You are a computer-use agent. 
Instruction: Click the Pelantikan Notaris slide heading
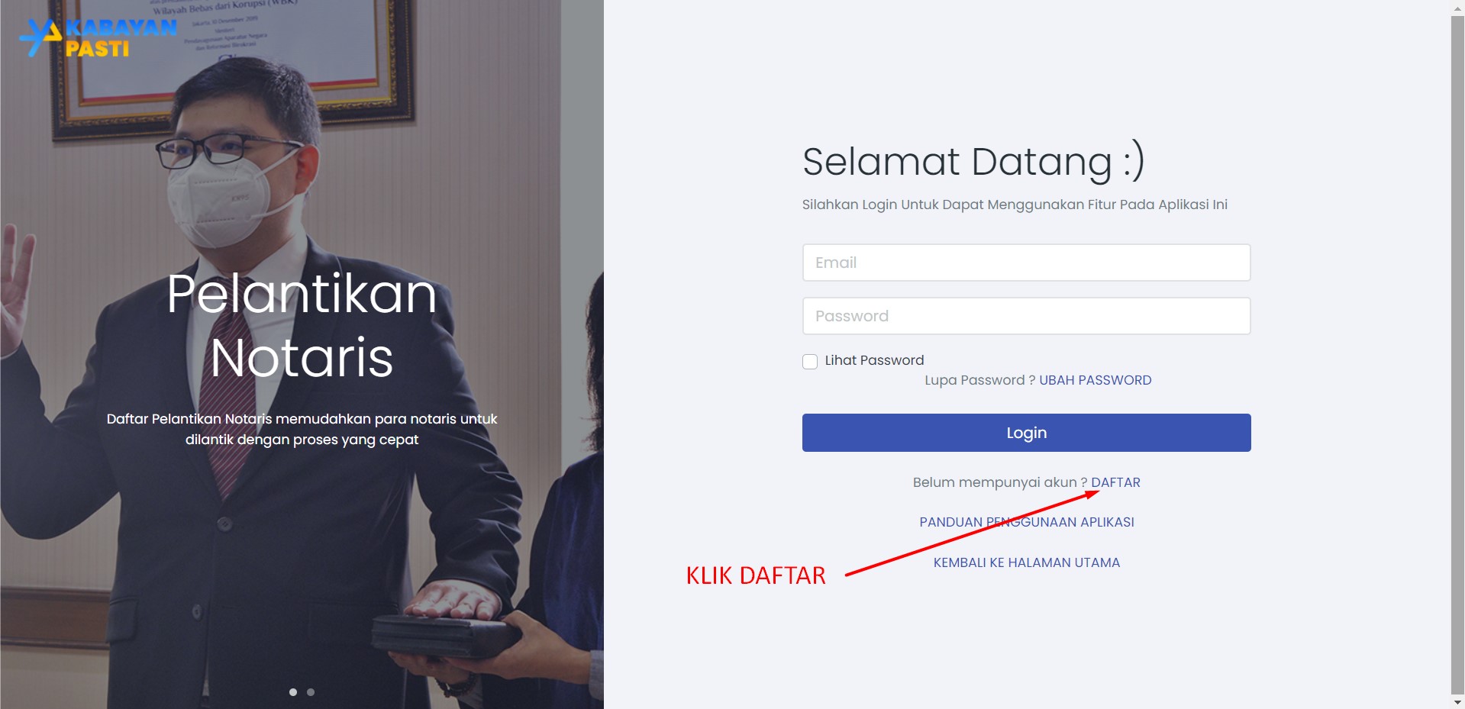tap(302, 326)
